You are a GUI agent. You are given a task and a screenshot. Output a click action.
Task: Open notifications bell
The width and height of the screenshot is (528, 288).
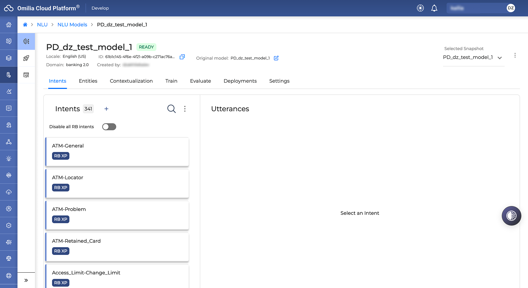434,8
